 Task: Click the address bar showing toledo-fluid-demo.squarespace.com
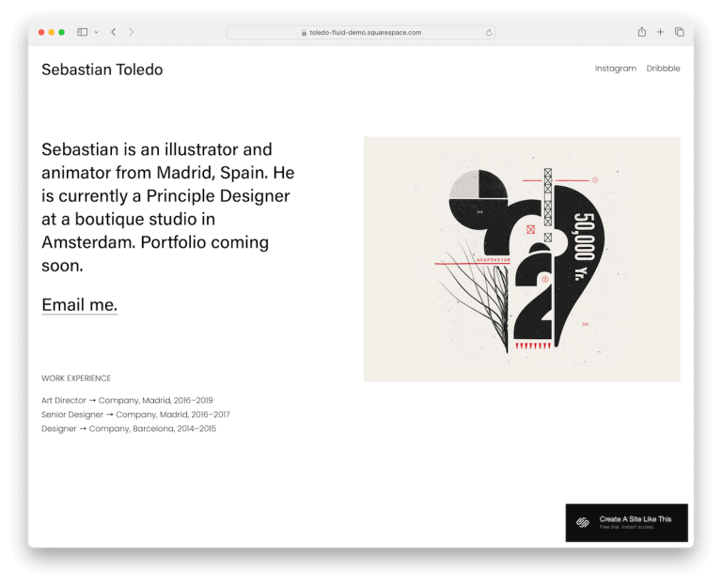coord(361,32)
